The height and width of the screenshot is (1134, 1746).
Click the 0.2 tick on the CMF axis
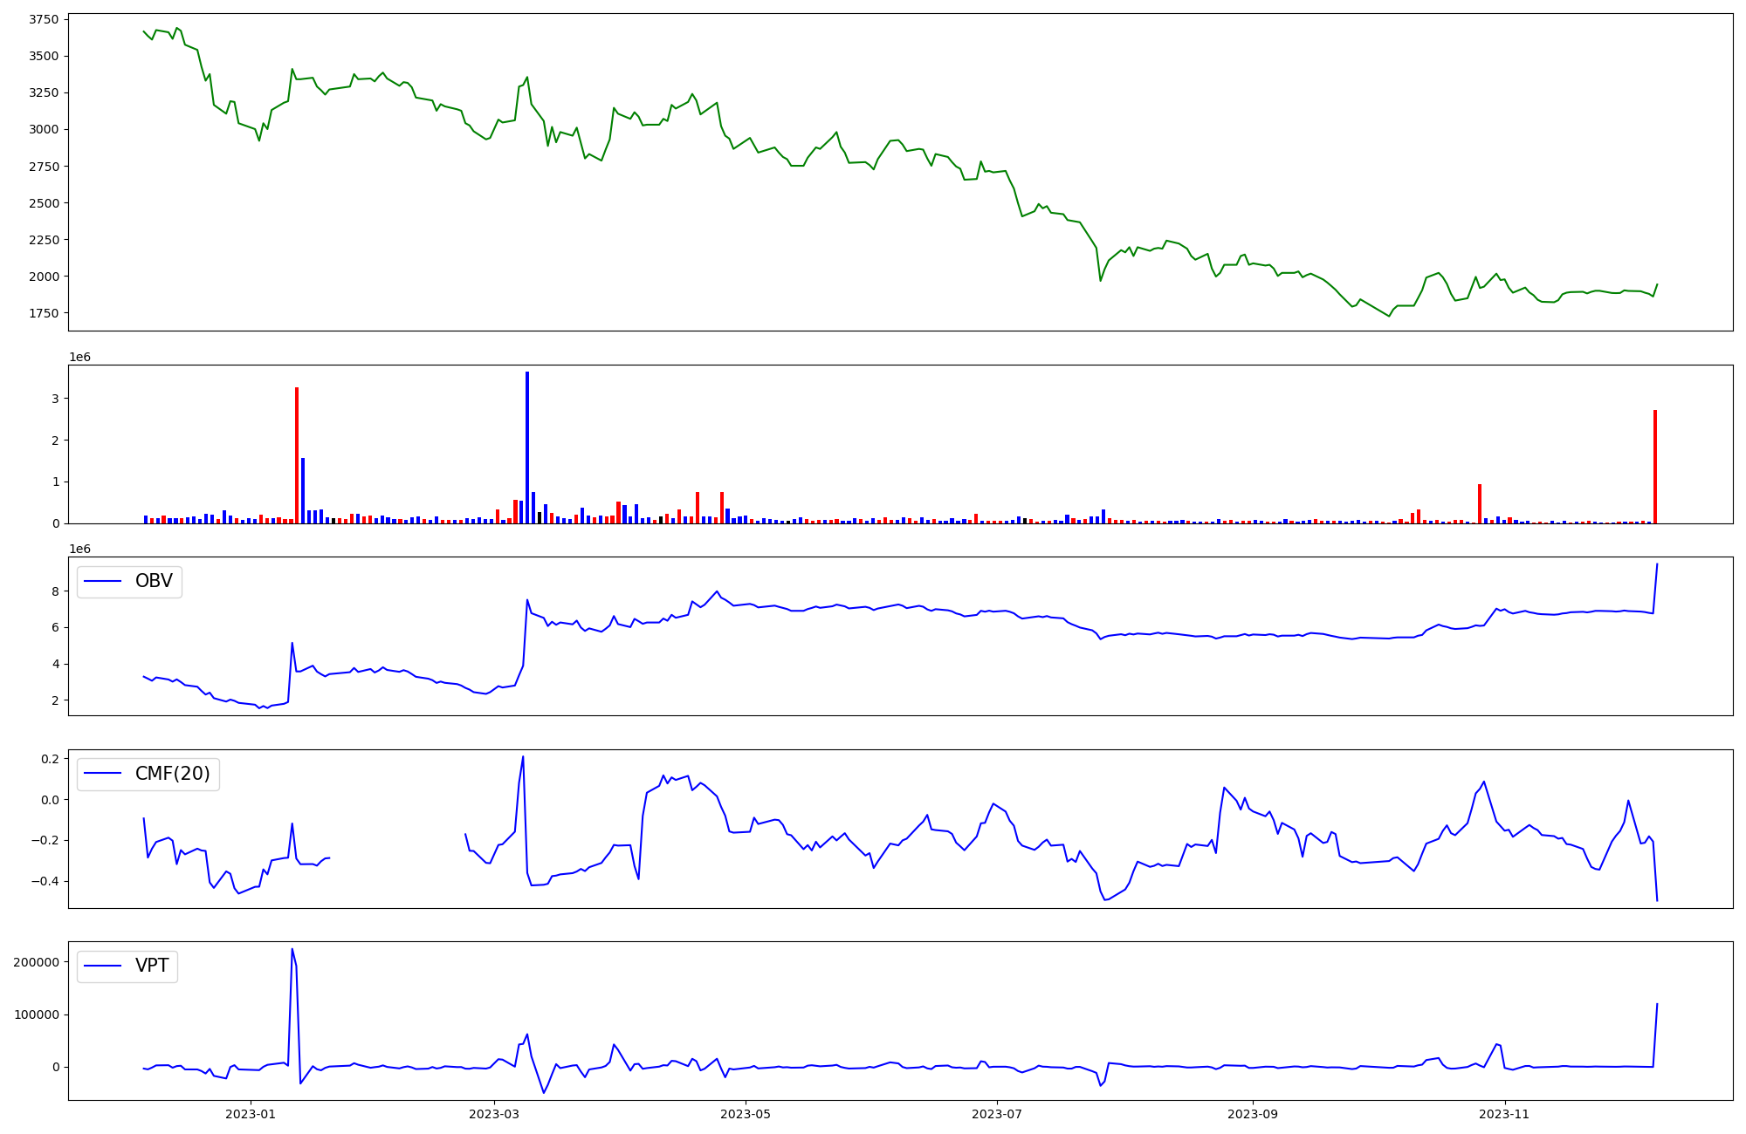click(49, 759)
